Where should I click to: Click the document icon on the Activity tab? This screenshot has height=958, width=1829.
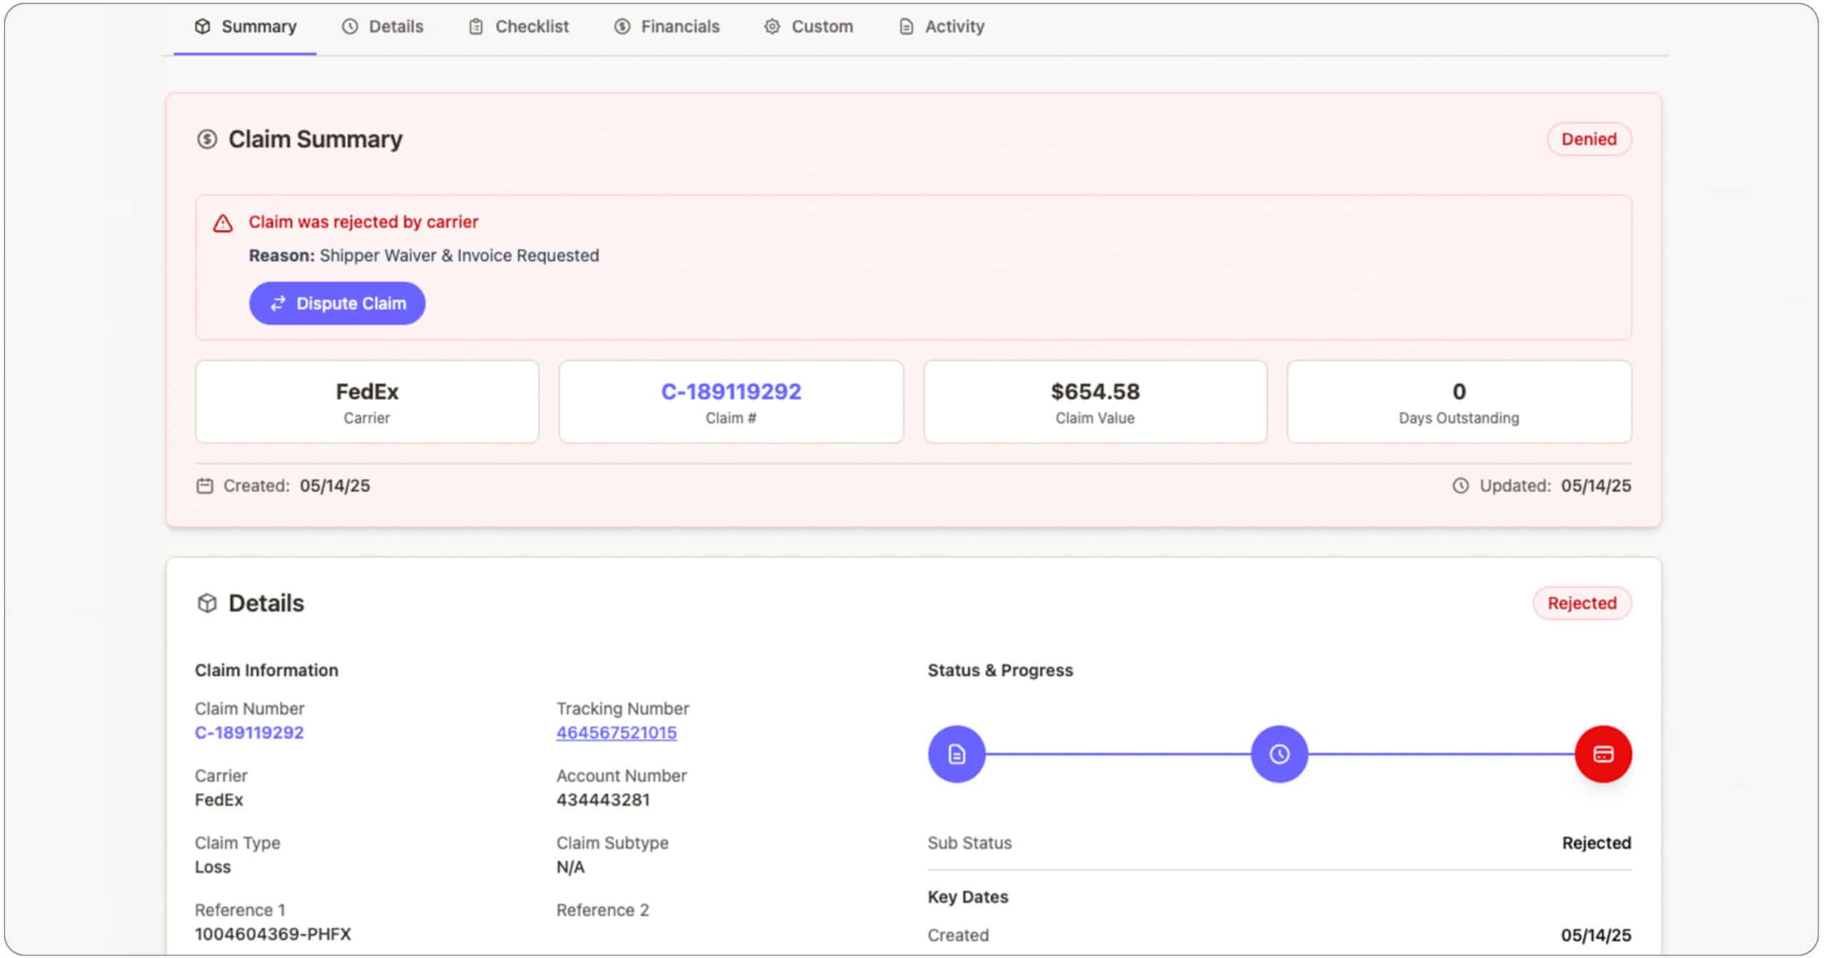click(x=906, y=26)
